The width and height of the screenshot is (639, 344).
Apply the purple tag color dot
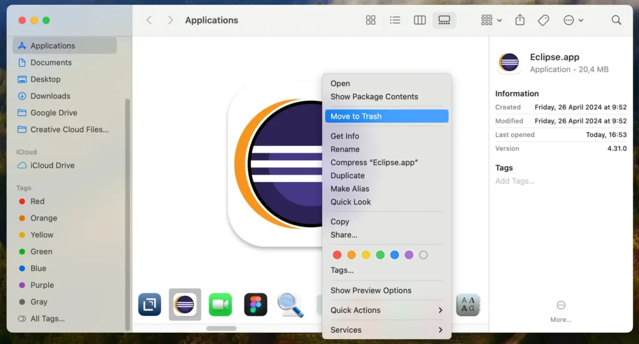[x=409, y=255]
